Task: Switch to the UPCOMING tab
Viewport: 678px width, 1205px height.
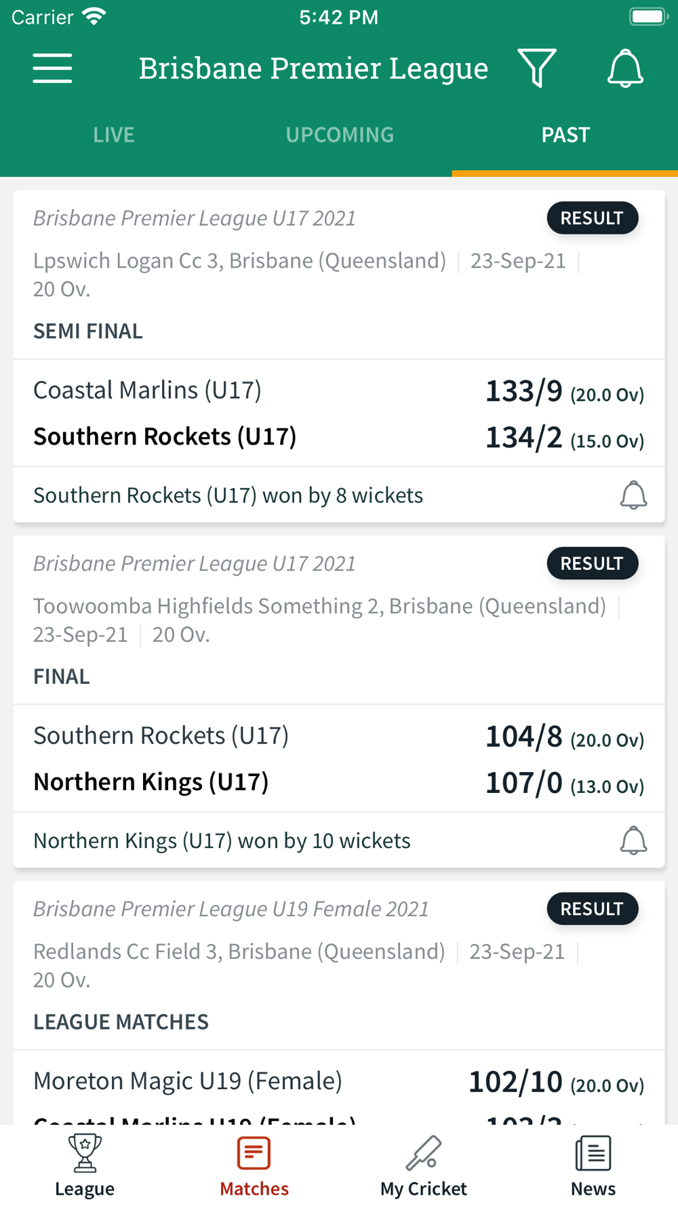Action: pyautogui.click(x=339, y=135)
